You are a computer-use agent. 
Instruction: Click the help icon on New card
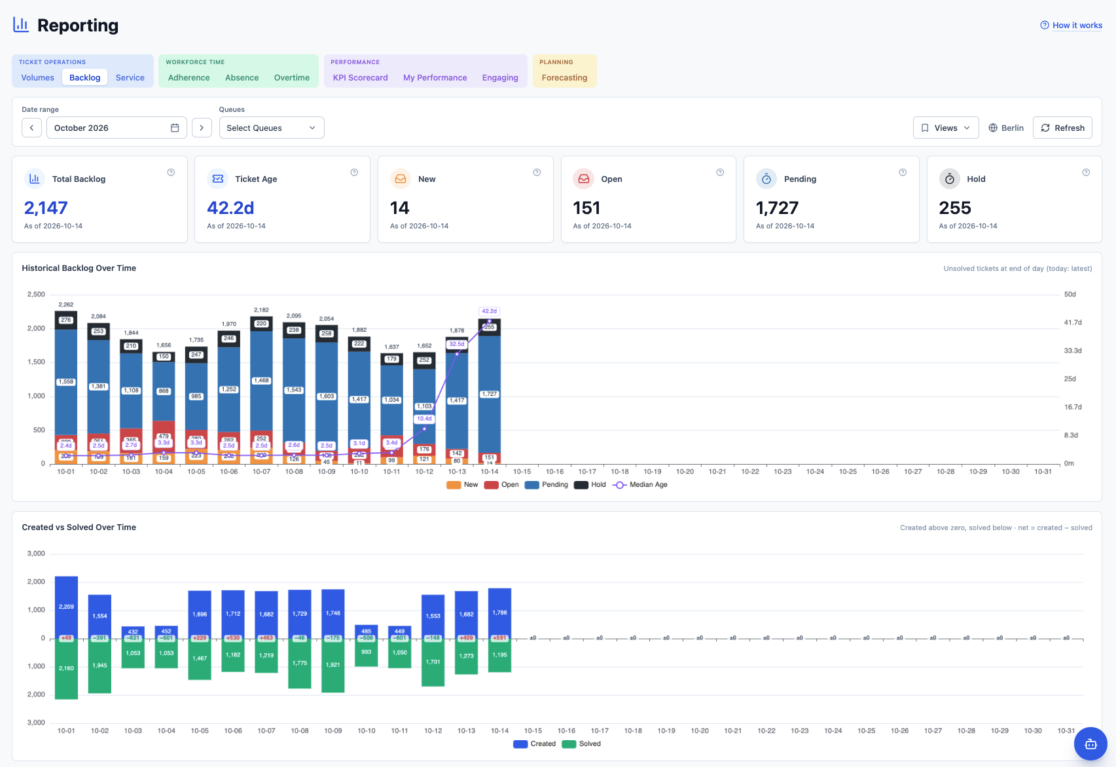tap(537, 173)
